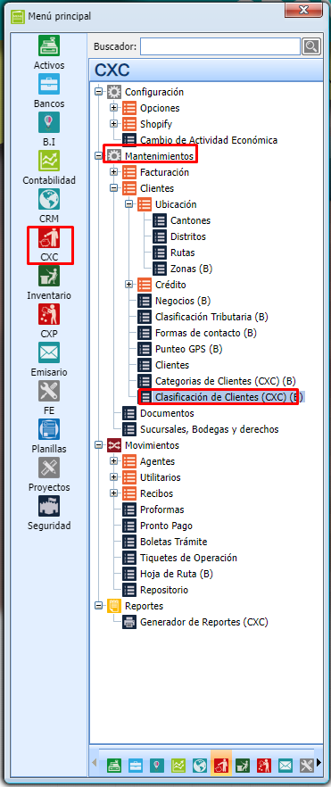Click the Contabilidad chart icon in bottom strip
Viewport: 331px width, 787px height.
tap(178, 765)
